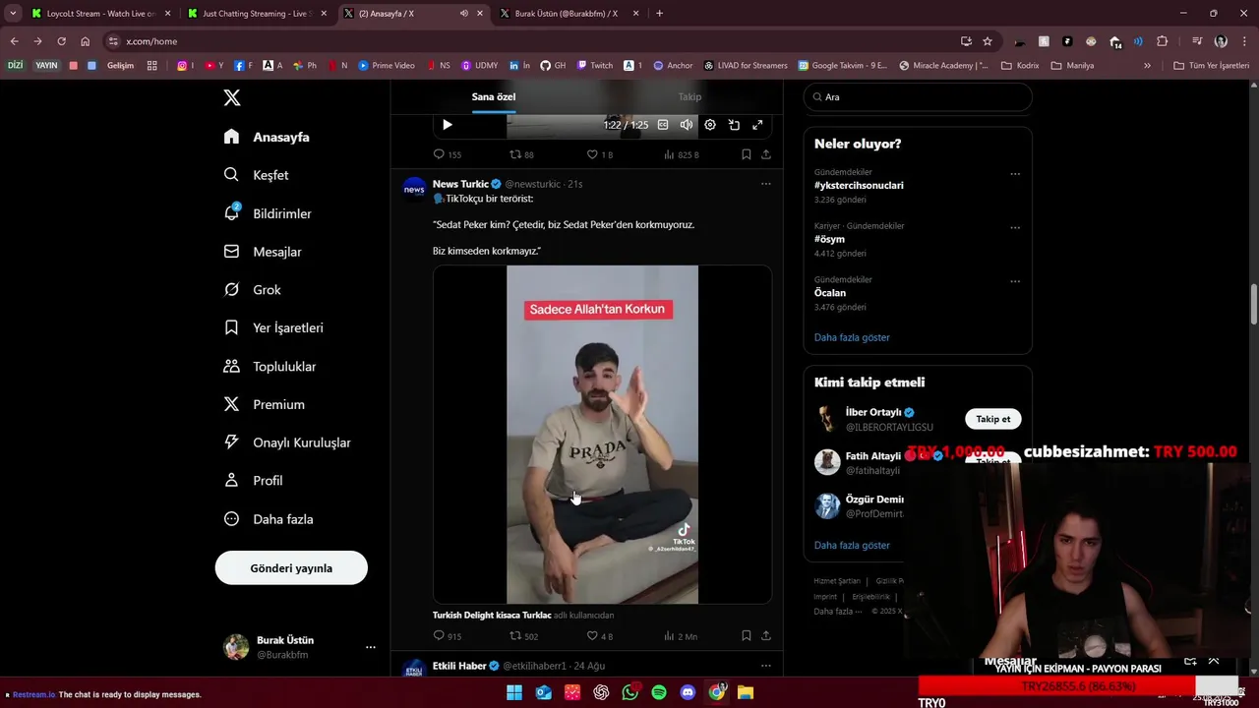Open more options for Etkili Haber post

tap(766, 666)
